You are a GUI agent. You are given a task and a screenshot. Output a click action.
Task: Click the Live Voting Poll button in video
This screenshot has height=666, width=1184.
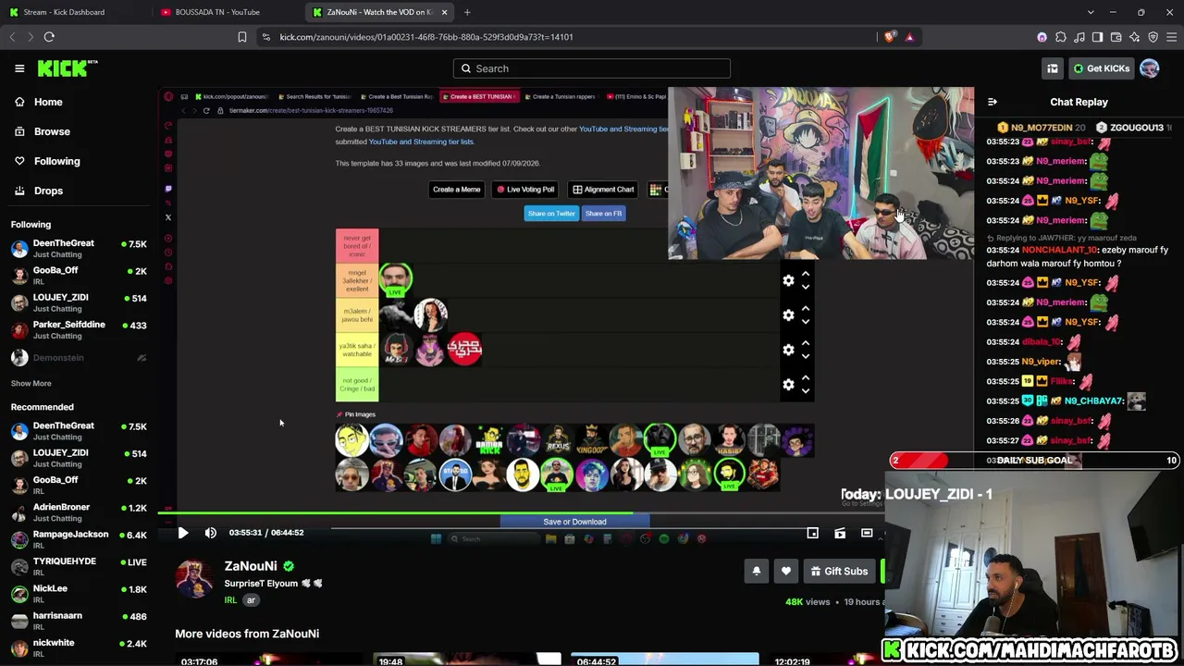click(x=525, y=190)
